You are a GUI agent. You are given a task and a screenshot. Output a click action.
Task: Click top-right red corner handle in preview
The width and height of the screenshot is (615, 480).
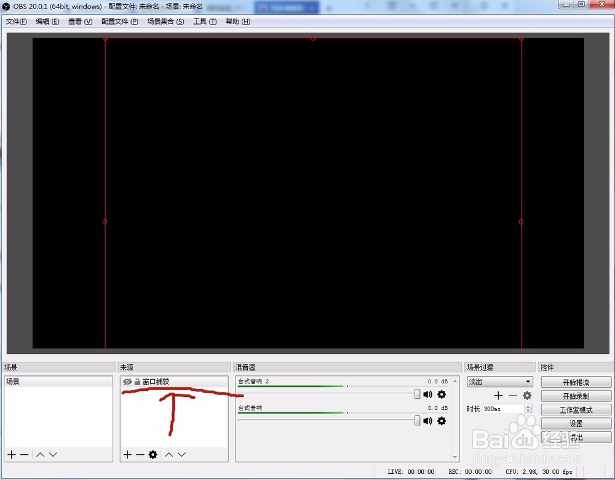pyautogui.click(x=521, y=38)
